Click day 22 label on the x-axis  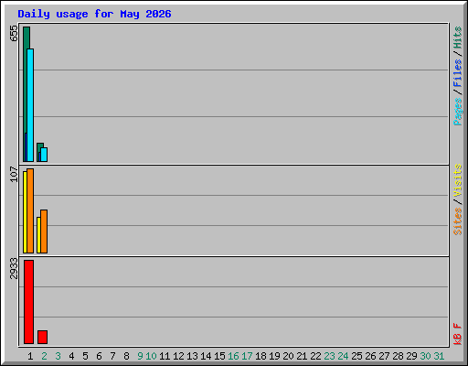point(315,356)
